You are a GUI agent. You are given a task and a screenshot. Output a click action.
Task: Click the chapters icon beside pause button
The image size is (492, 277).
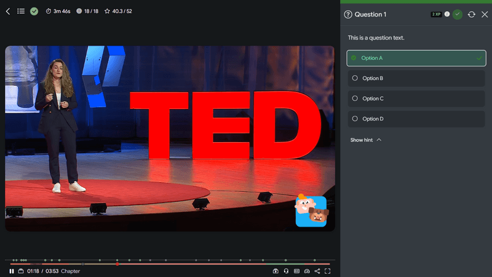coord(21,271)
